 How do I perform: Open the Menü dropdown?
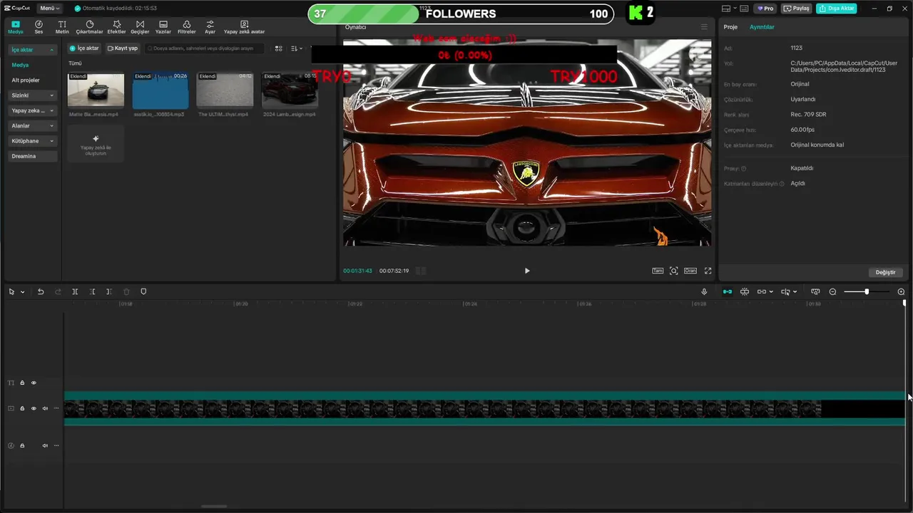click(x=49, y=8)
